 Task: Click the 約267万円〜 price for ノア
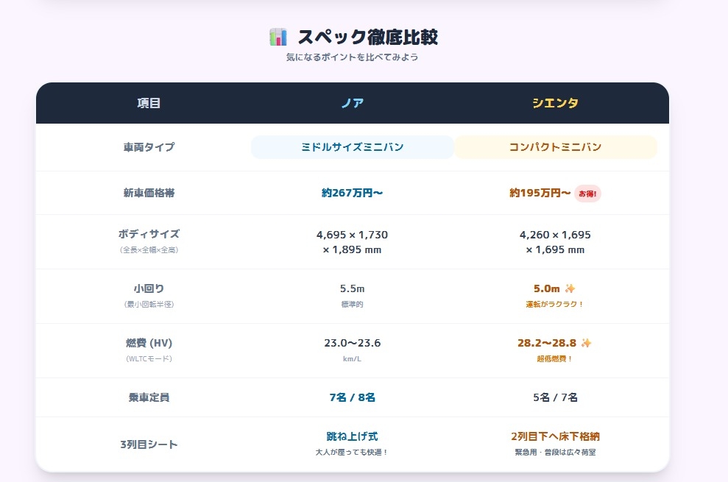(x=353, y=194)
